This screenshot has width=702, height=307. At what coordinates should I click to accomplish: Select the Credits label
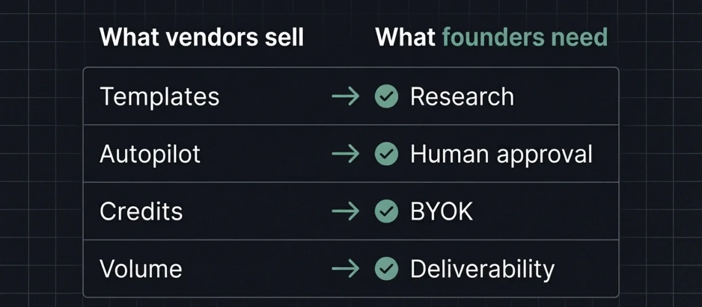pyautogui.click(x=141, y=211)
